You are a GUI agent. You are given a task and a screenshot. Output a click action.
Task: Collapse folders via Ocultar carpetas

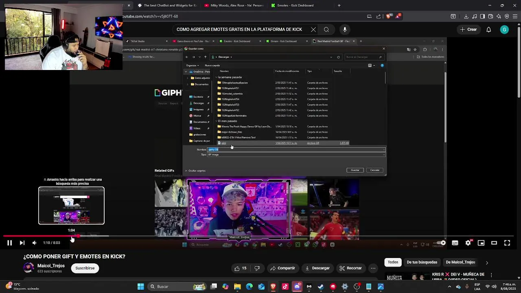pos(195,171)
